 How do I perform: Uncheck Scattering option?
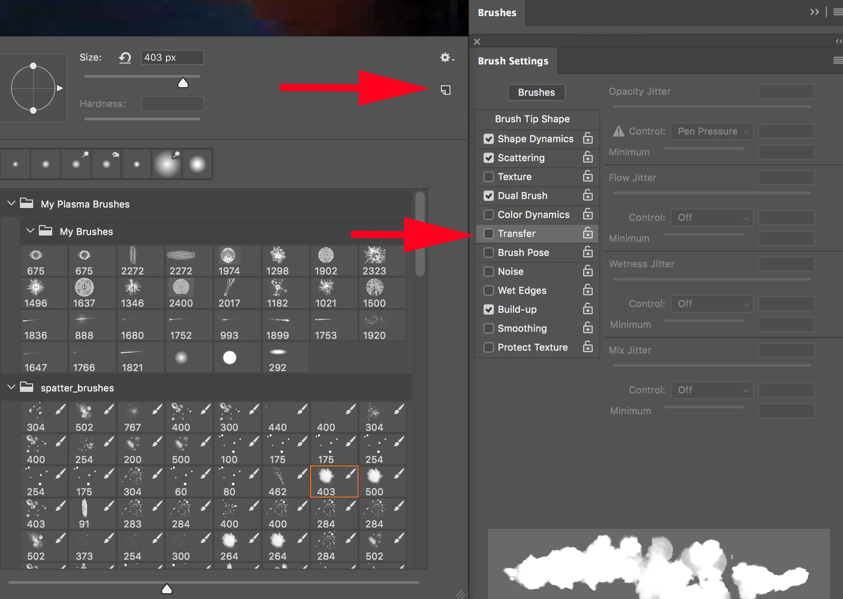(488, 158)
